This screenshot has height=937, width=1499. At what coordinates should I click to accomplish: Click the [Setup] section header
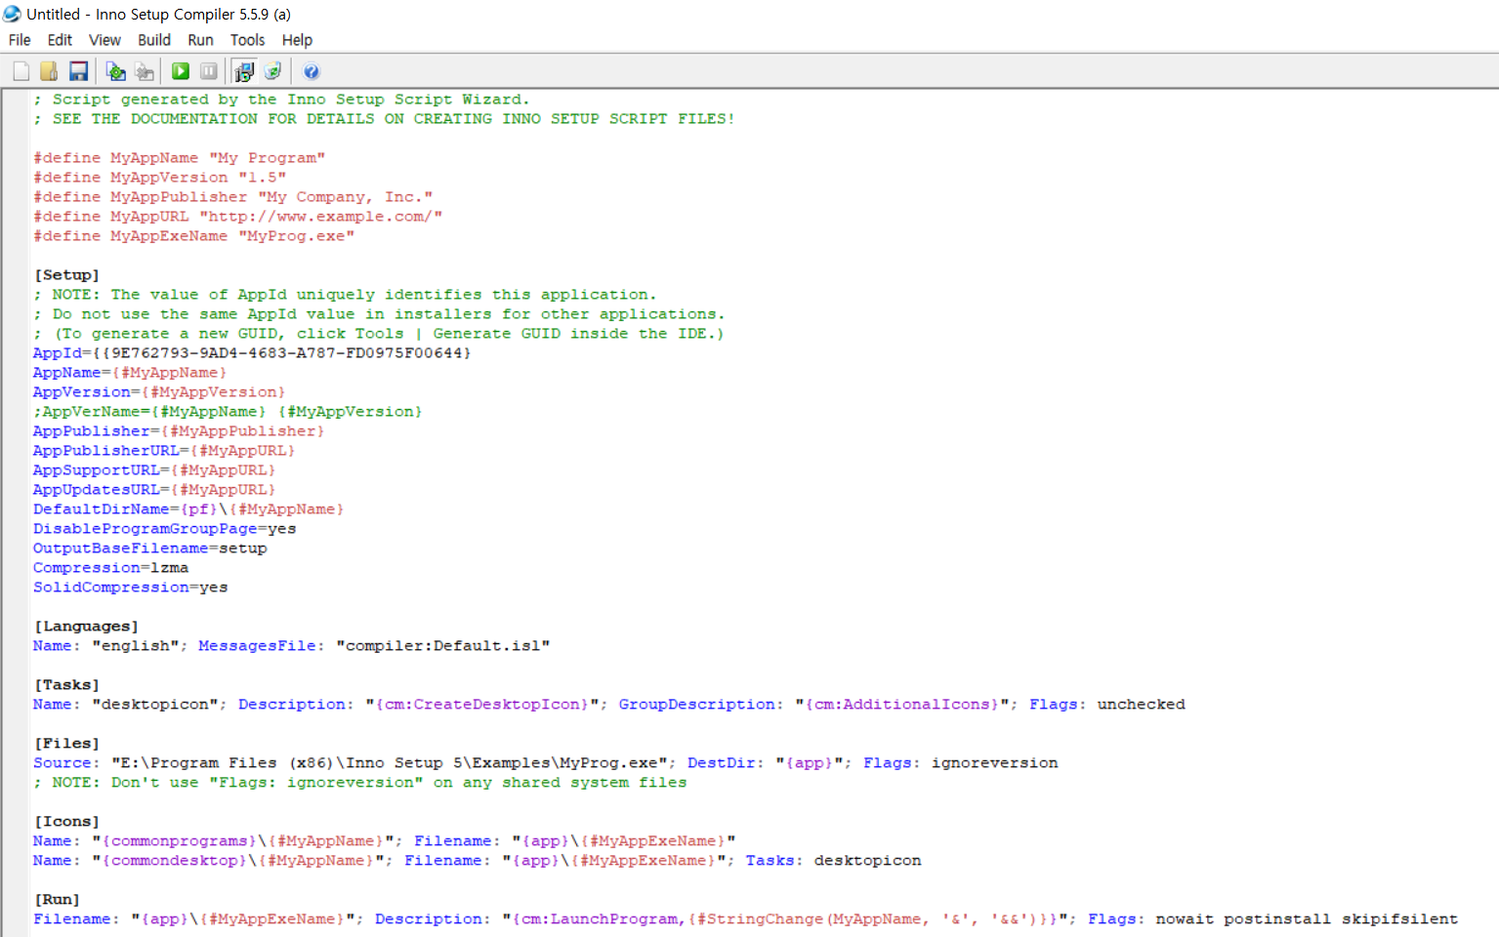[66, 275]
